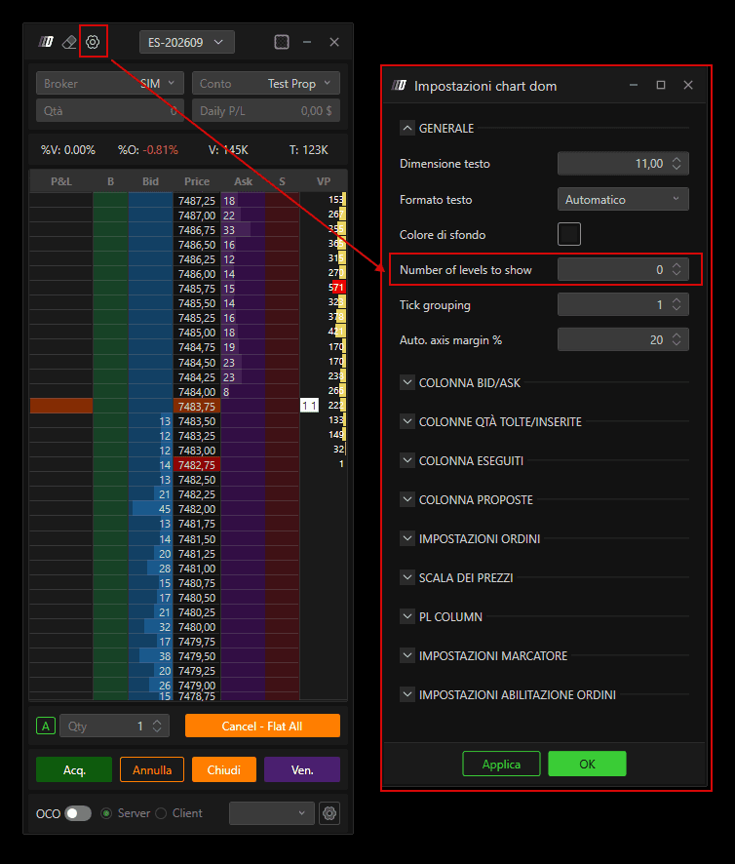The height and width of the screenshot is (864, 735).
Task: Click the P&L column header
Action: pyautogui.click(x=61, y=181)
